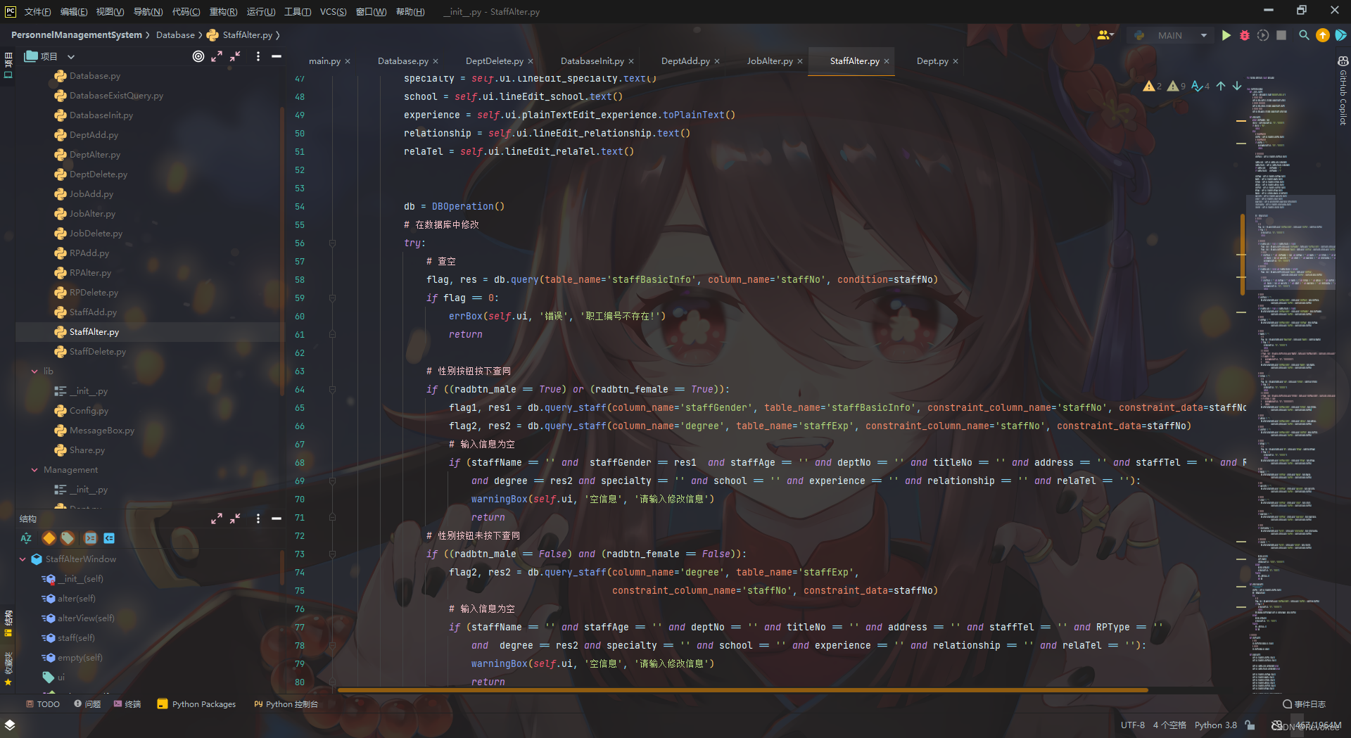Image resolution: width=1351 pixels, height=738 pixels.
Task: Open Search Everywhere magnifier
Action: 1304,35
